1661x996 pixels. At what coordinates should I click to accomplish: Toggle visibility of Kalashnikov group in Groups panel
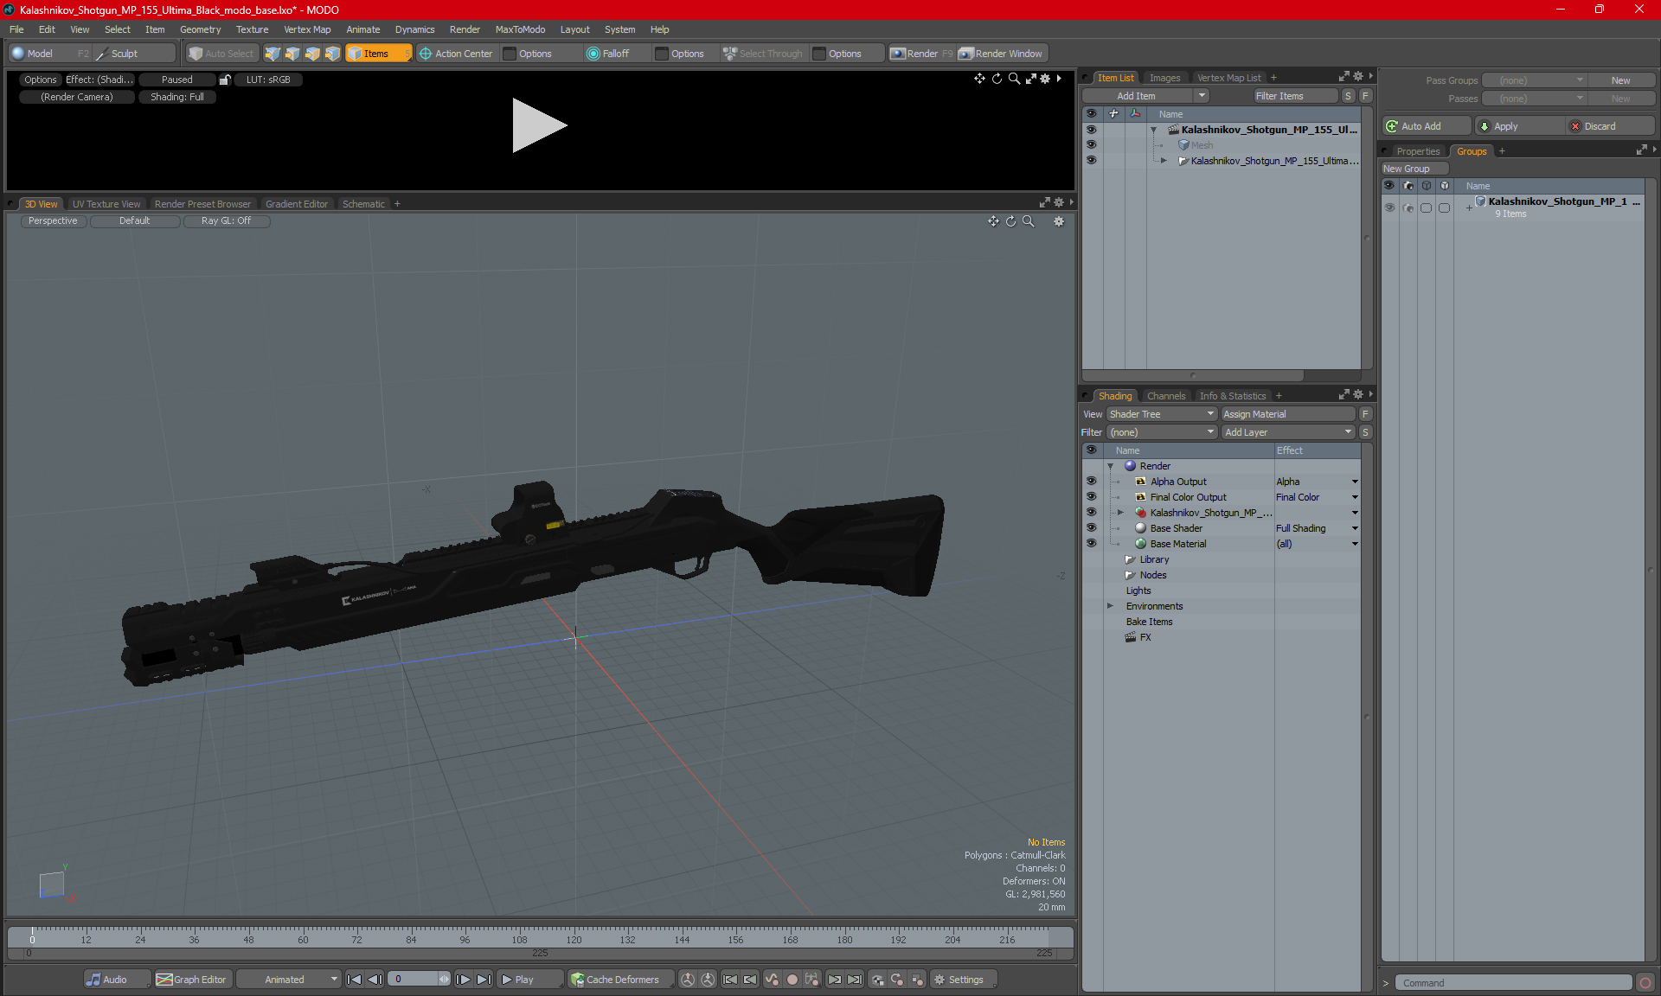pyautogui.click(x=1389, y=207)
